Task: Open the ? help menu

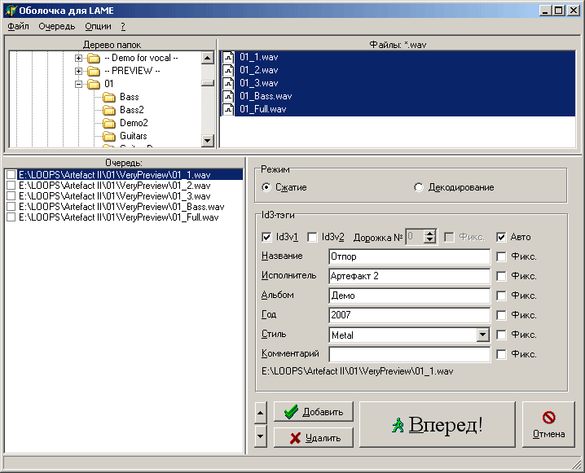Action: tap(123, 27)
